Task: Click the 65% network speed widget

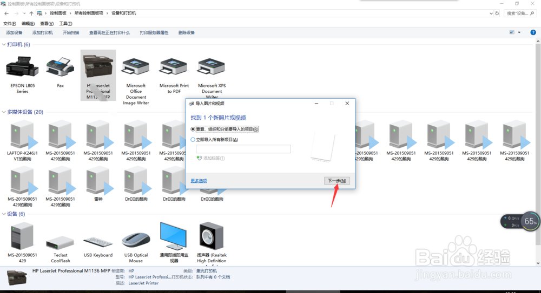Action: pyautogui.click(x=520, y=221)
